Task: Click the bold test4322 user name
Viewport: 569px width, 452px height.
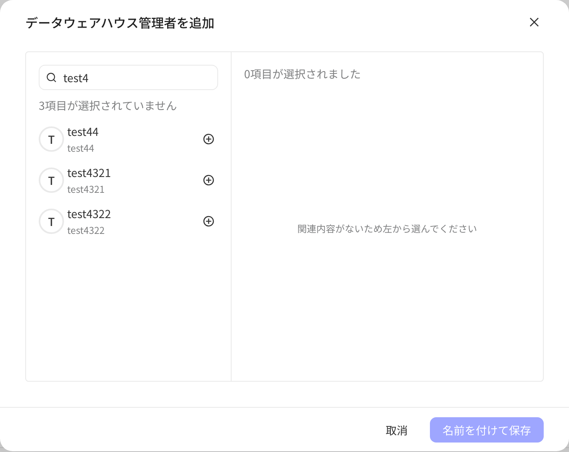Action: (89, 214)
